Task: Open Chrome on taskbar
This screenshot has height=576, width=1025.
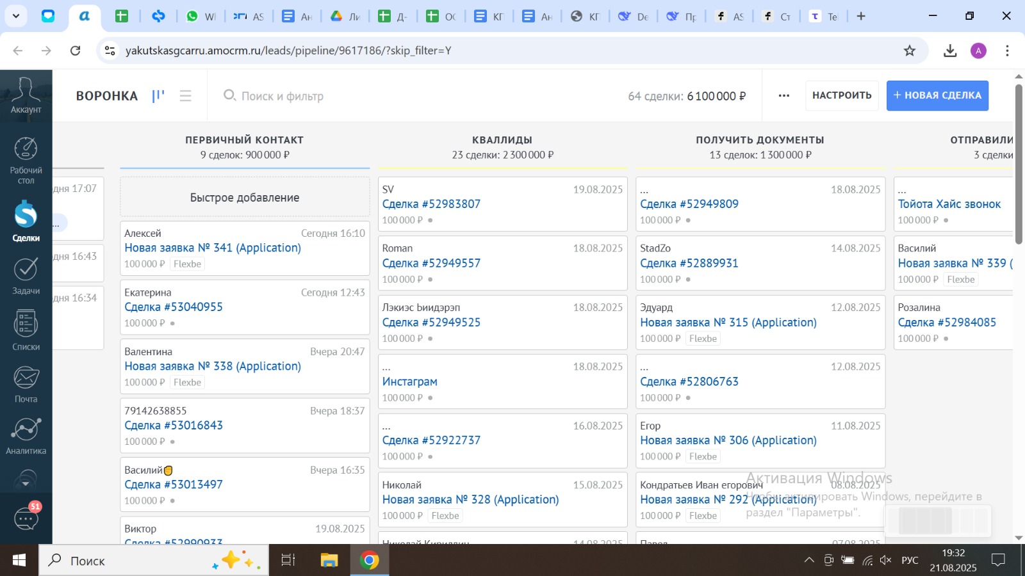Action: click(x=370, y=560)
